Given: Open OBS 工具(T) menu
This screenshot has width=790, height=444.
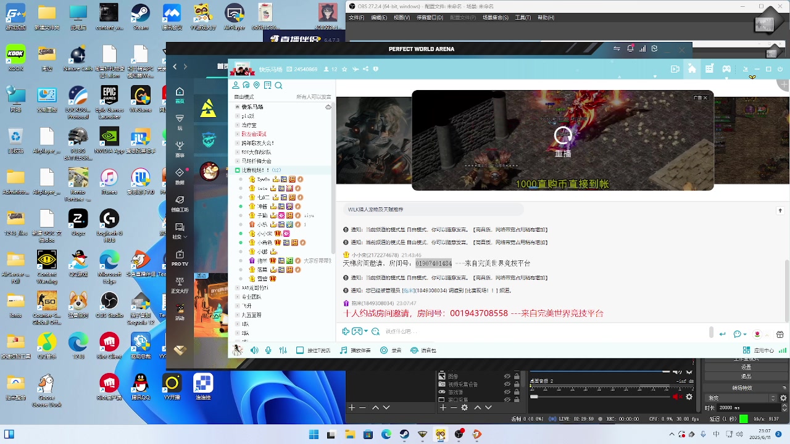Looking at the screenshot, I should 523,18.
